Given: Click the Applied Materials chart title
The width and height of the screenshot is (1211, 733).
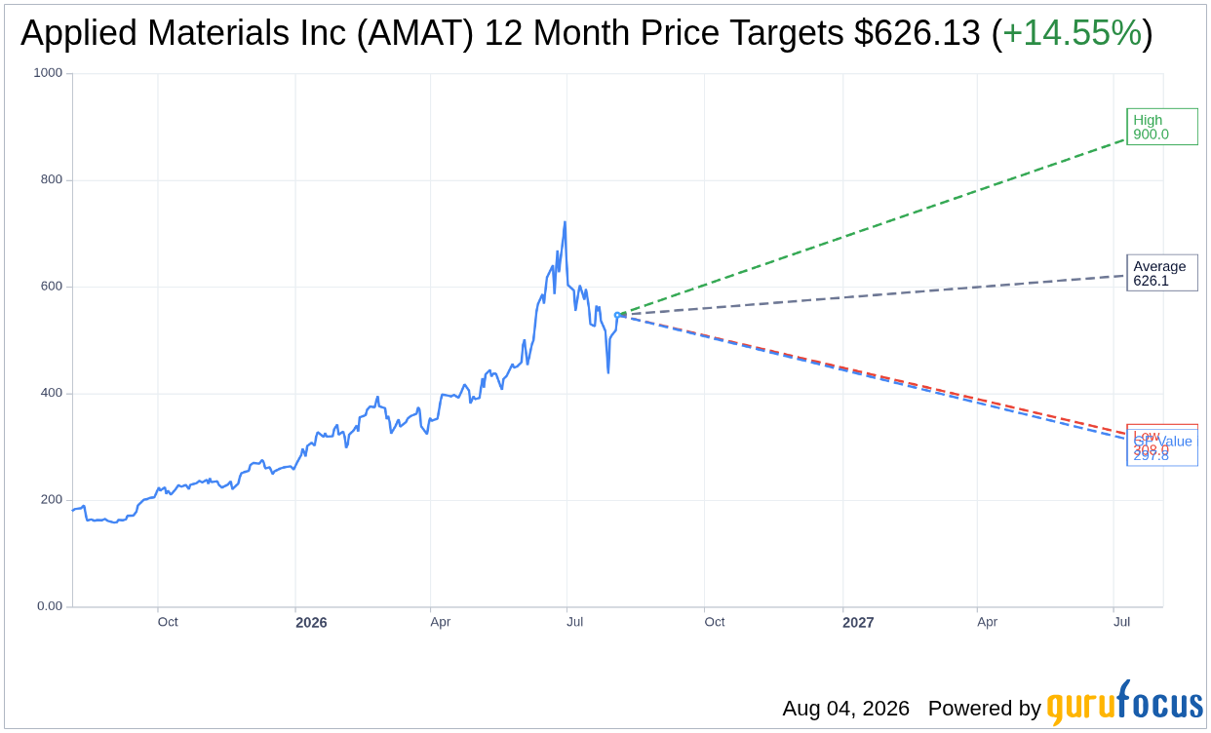Looking at the screenshot, I should [x=587, y=33].
